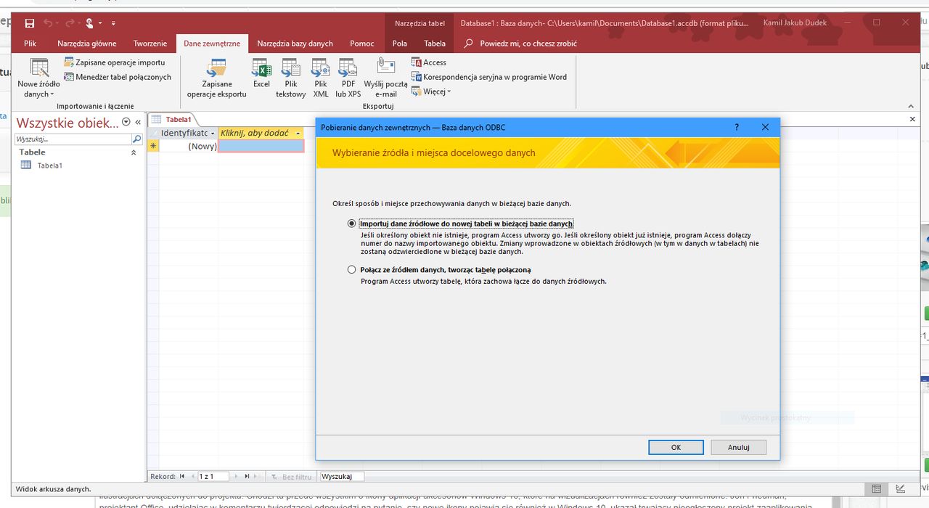Click the (Nowy) cell in the table
929x508 pixels.
(188, 146)
